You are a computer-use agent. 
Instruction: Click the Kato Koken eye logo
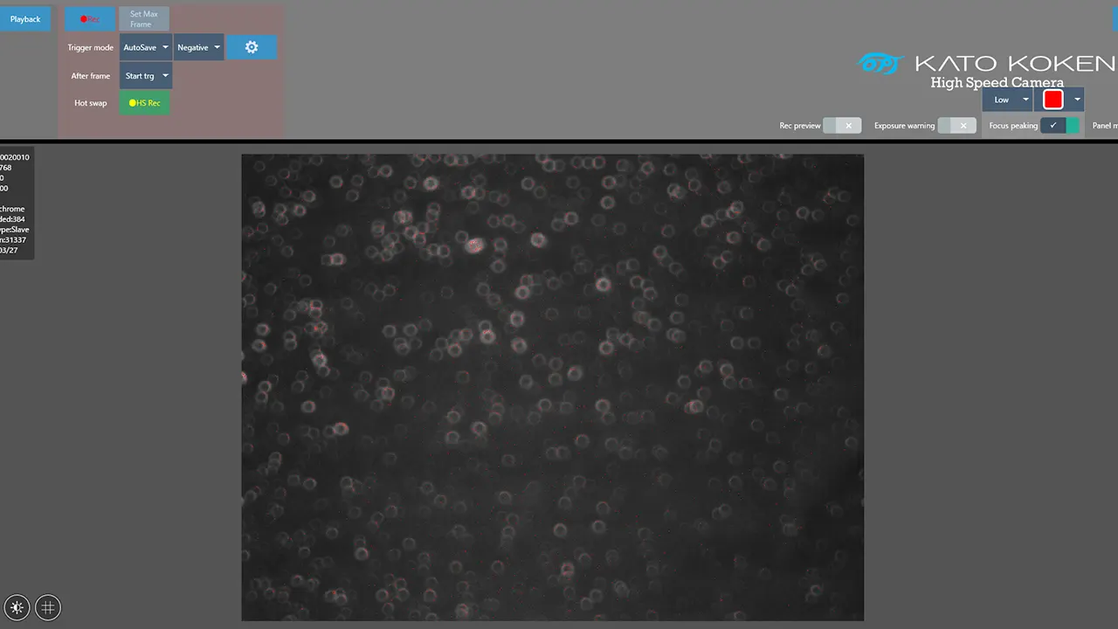pos(880,63)
